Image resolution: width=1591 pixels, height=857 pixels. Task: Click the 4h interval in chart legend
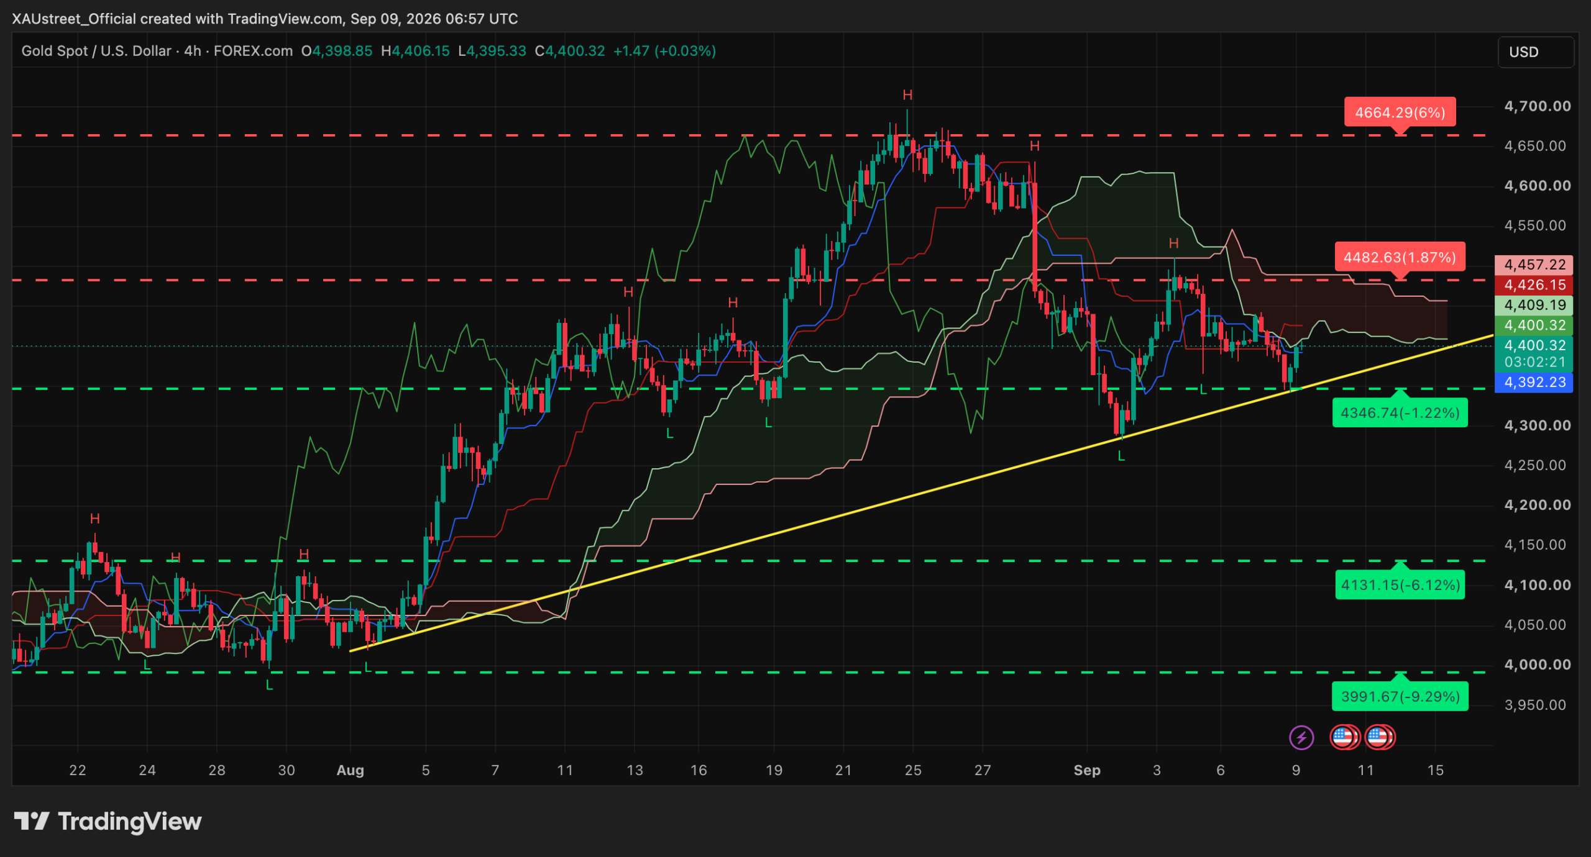pos(193,51)
